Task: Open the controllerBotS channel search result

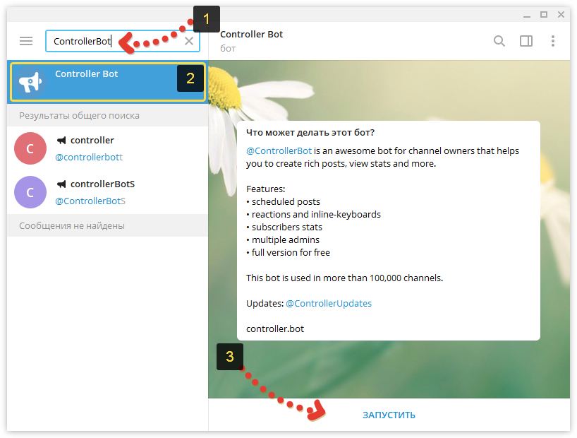Action: (x=107, y=192)
